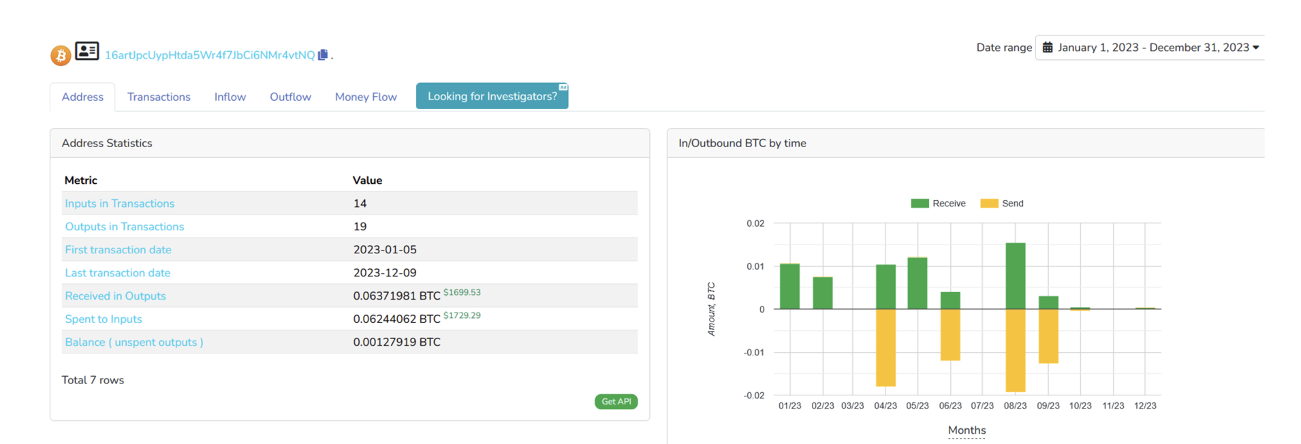The image size is (1301, 444).
Task: Click the 08/23 green receive bar
Action: point(1016,276)
